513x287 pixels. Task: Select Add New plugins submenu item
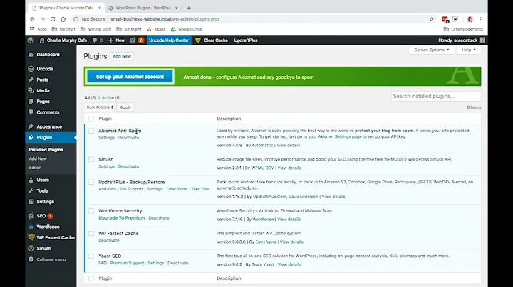38,158
